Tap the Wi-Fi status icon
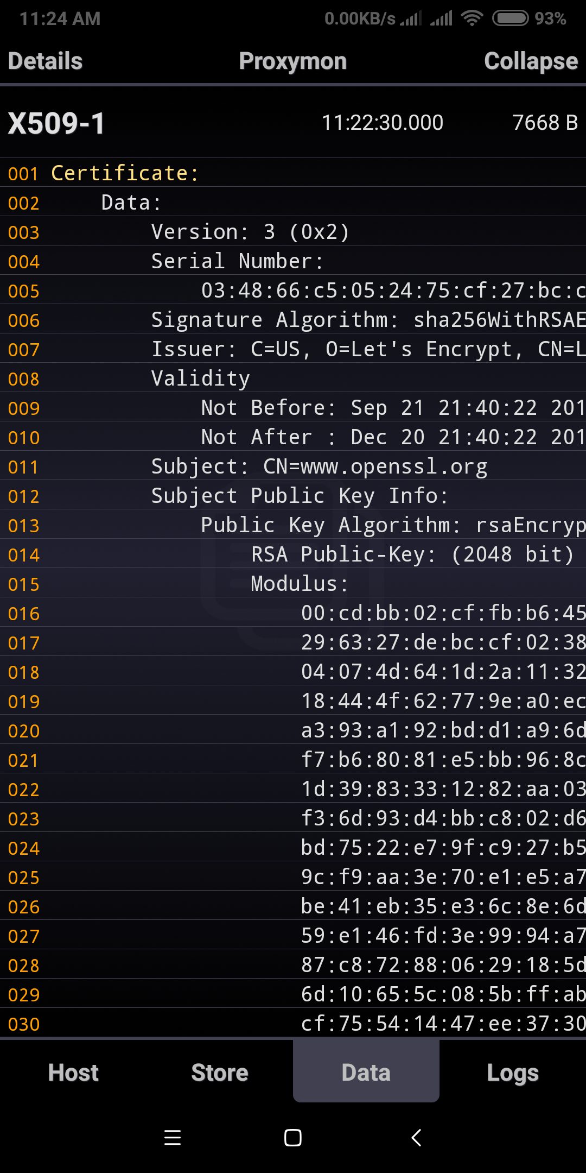 (472, 18)
